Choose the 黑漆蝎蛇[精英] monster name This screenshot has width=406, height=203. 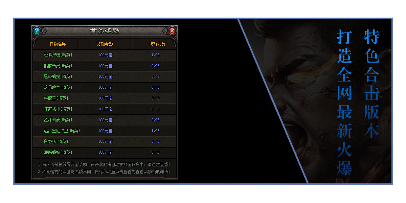click(58, 76)
